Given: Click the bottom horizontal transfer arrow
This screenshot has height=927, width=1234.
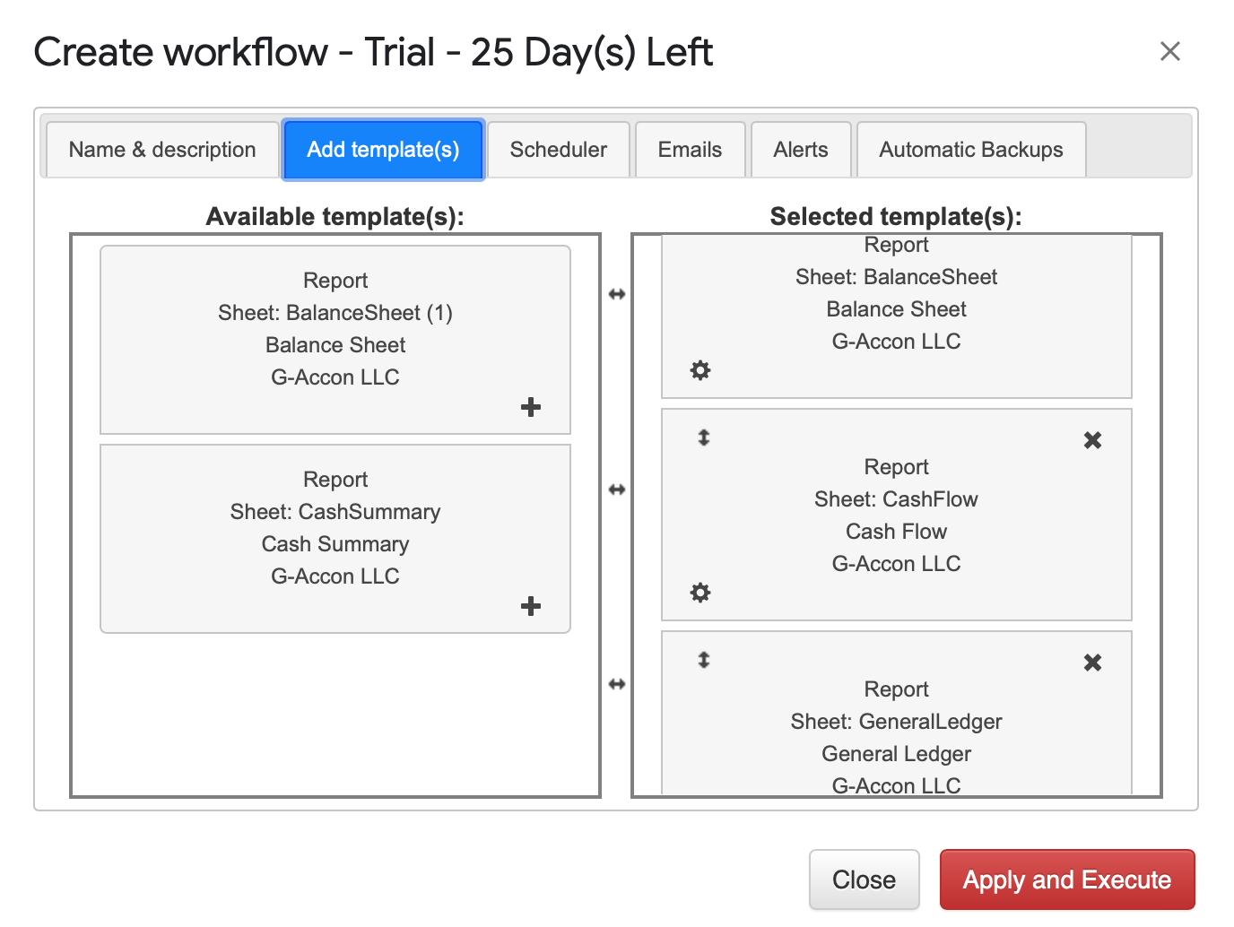Looking at the screenshot, I should [617, 684].
